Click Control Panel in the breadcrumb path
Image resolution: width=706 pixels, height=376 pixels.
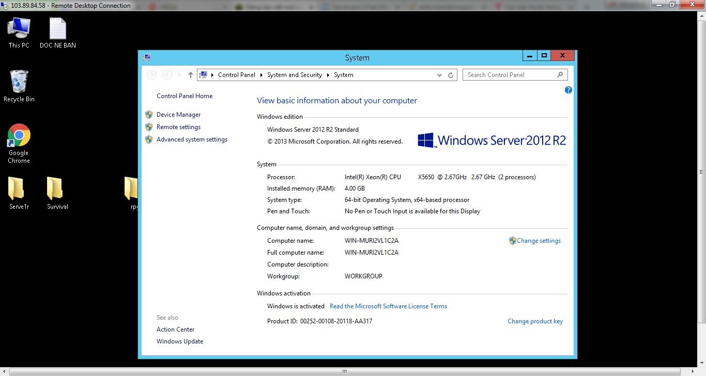tap(236, 75)
